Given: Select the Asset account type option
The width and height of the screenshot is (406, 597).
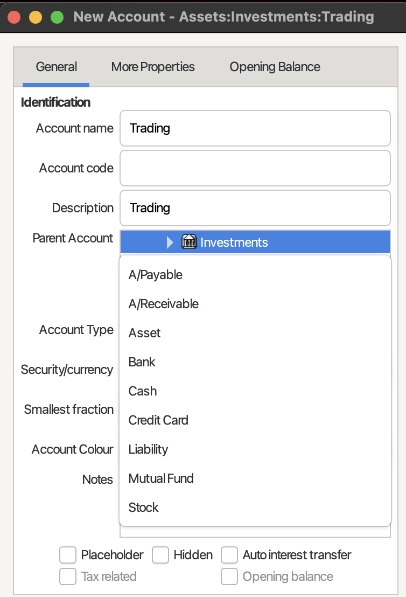Looking at the screenshot, I should click(x=255, y=333).
